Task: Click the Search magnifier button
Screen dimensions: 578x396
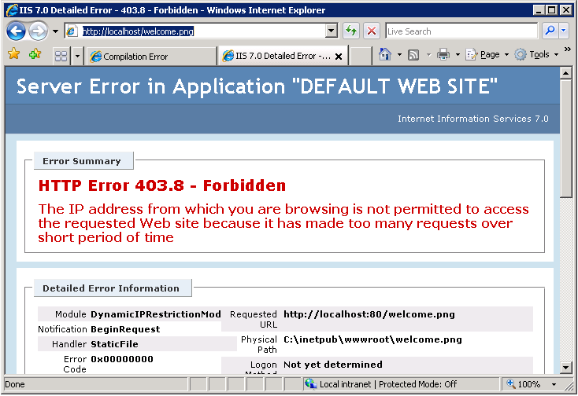Action: [550, 31]
